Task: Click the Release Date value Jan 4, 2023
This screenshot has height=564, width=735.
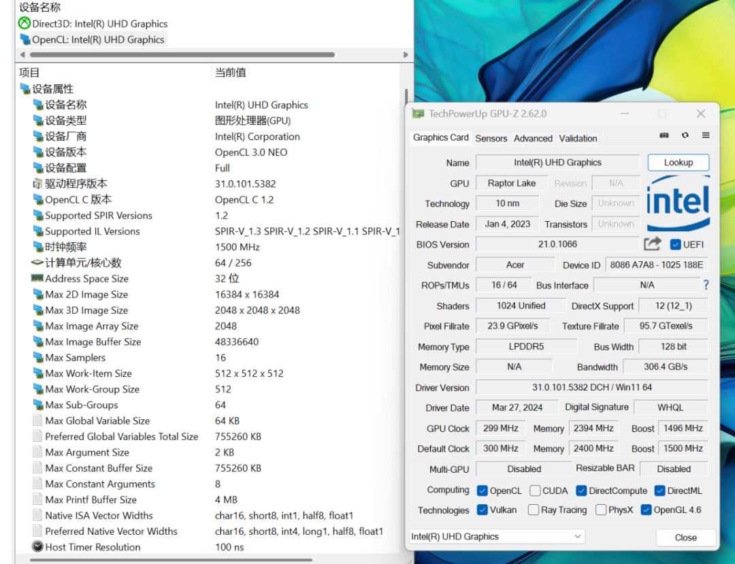Action: (507, 224)
